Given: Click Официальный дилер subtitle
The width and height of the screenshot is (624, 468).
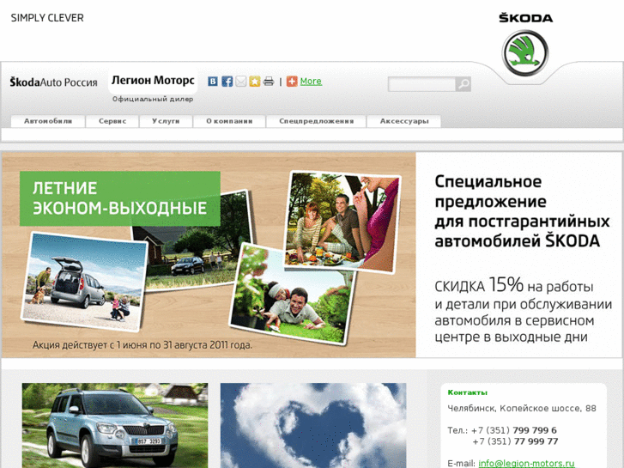Looking at the screenshot, I should pyautogui.click(x=153, y=99).
